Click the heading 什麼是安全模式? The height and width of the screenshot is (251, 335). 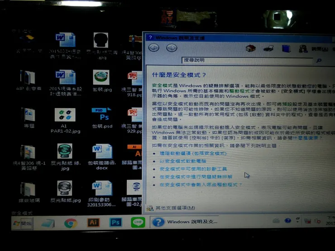point(179,75)
